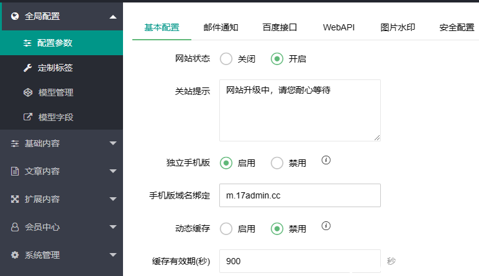
Task: Open the 图片水印 tab
Action: click(x=398, y=27)
